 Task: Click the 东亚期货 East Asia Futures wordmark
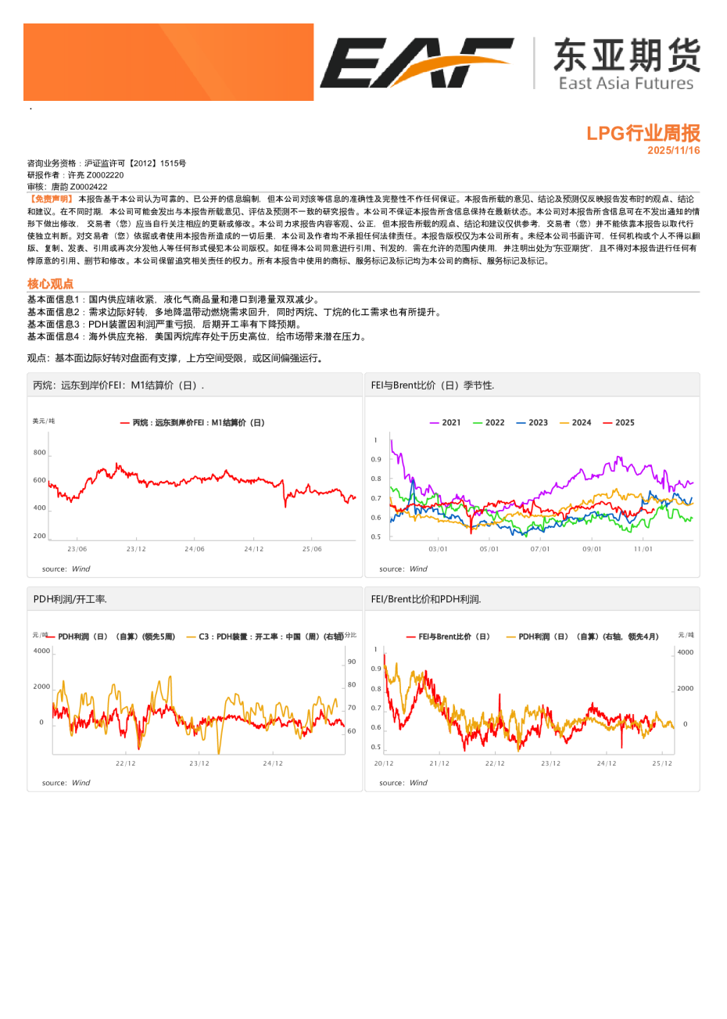(626, 64)
